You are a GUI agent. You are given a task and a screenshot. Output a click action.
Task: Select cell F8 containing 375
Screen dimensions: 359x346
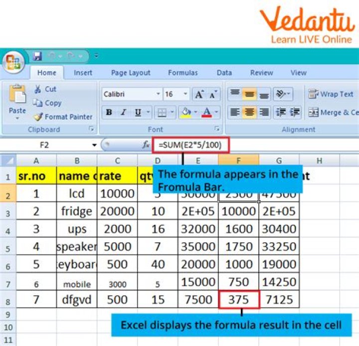point(238,300)
